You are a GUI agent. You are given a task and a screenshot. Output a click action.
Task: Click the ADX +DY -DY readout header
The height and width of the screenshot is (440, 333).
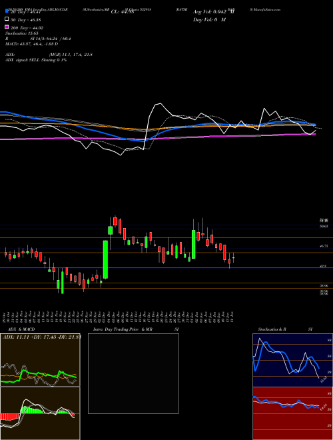click(x=41, y=337)
